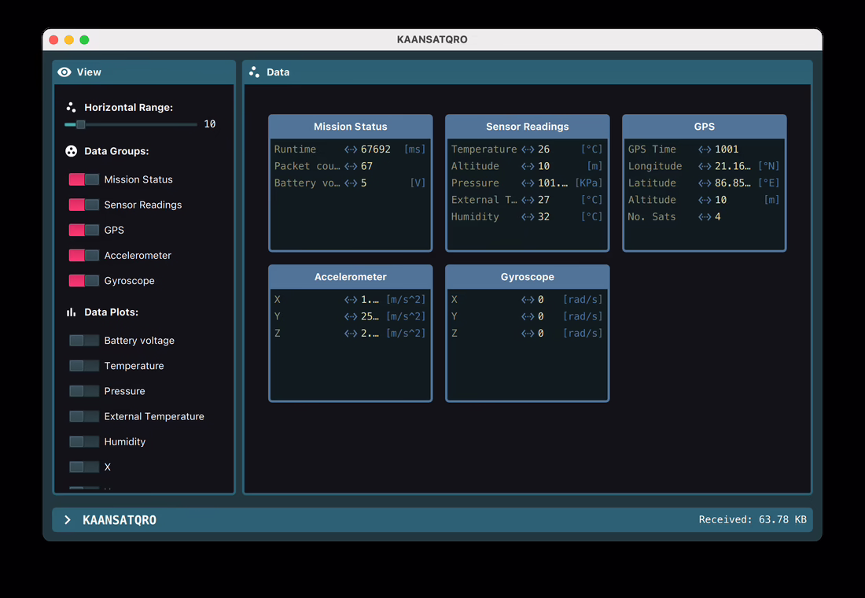Click the eye icon in View panel header
865x598 pixels.
click(x=64, y=72)
